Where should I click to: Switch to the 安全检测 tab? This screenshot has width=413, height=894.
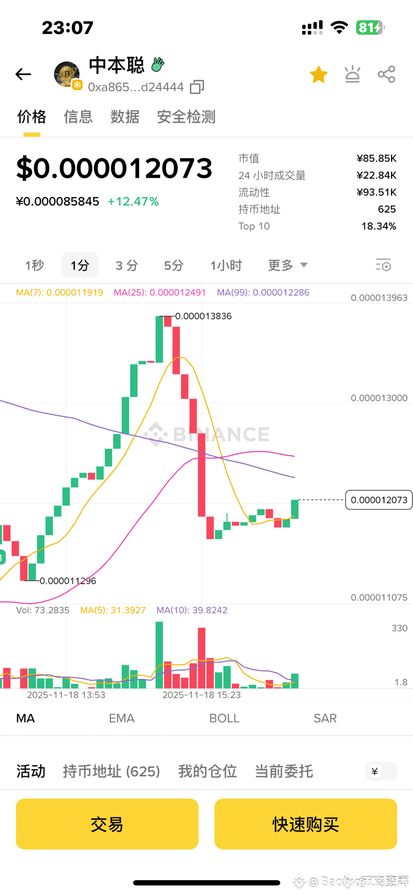click(186, 116)
